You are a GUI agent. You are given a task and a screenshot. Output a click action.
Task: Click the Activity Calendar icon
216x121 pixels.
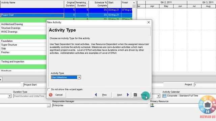[x=164, y=96]
